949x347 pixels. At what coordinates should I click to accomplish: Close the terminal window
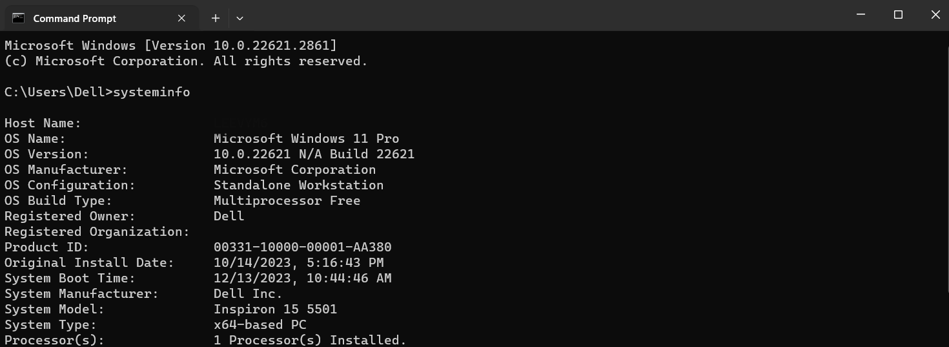935,15
